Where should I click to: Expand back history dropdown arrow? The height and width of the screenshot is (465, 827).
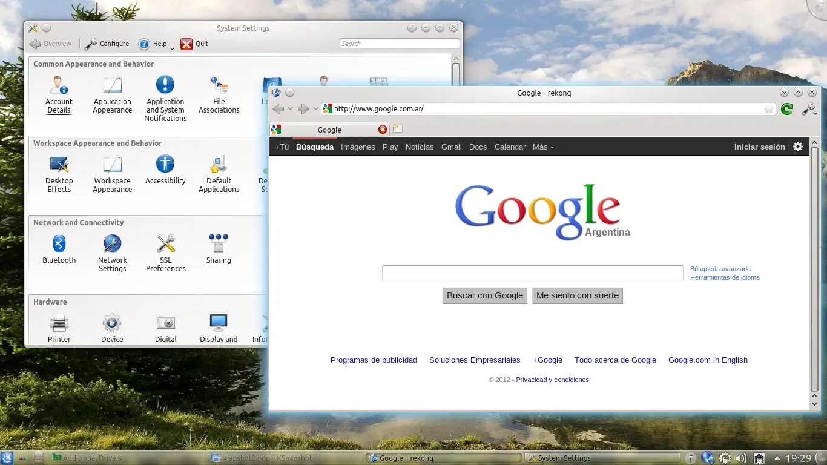click(290, 109)
